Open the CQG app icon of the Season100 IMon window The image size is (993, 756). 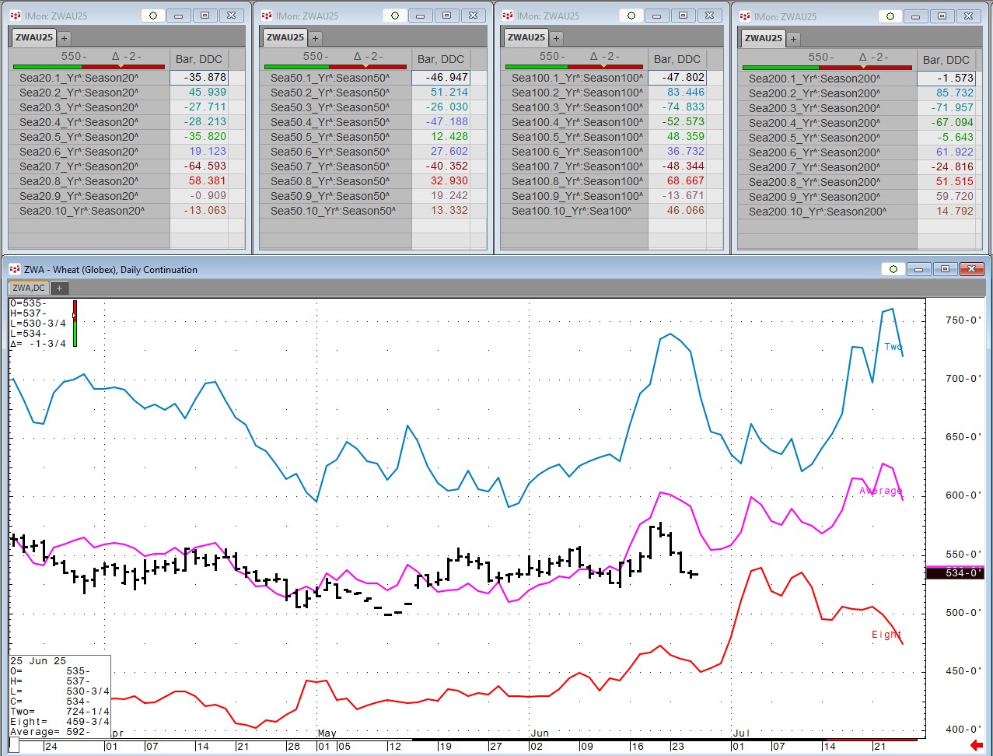(508, 16)
